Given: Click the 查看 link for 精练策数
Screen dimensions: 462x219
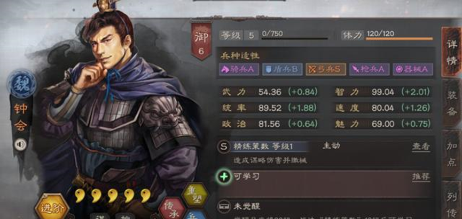Looking at the screenshot, I should [x=421, y=147].
